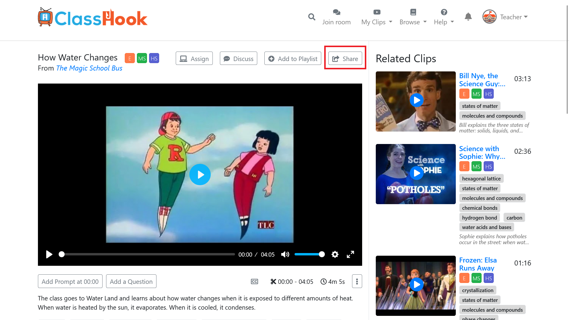Mute video with speaker icon
The height and width of the screenshot is (320, 569).
285,254
